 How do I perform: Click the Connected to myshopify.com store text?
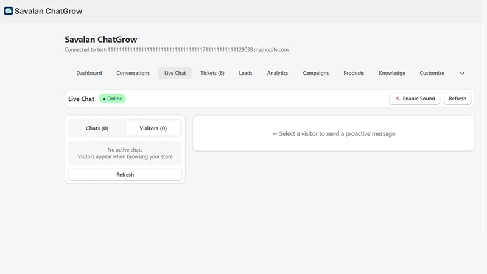tap(177, 50)
